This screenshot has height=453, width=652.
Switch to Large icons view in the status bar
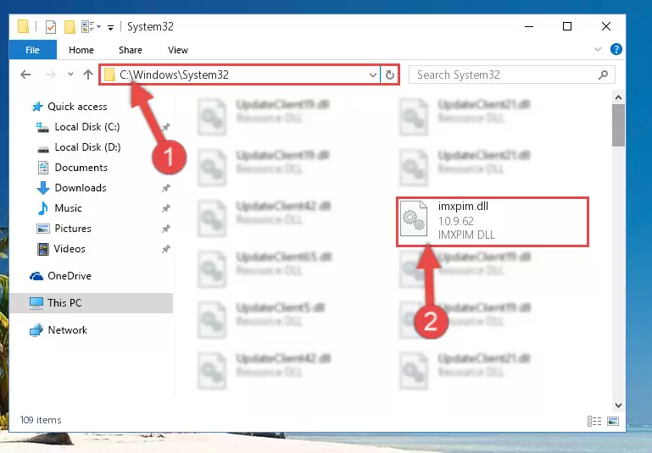[613, 421]
